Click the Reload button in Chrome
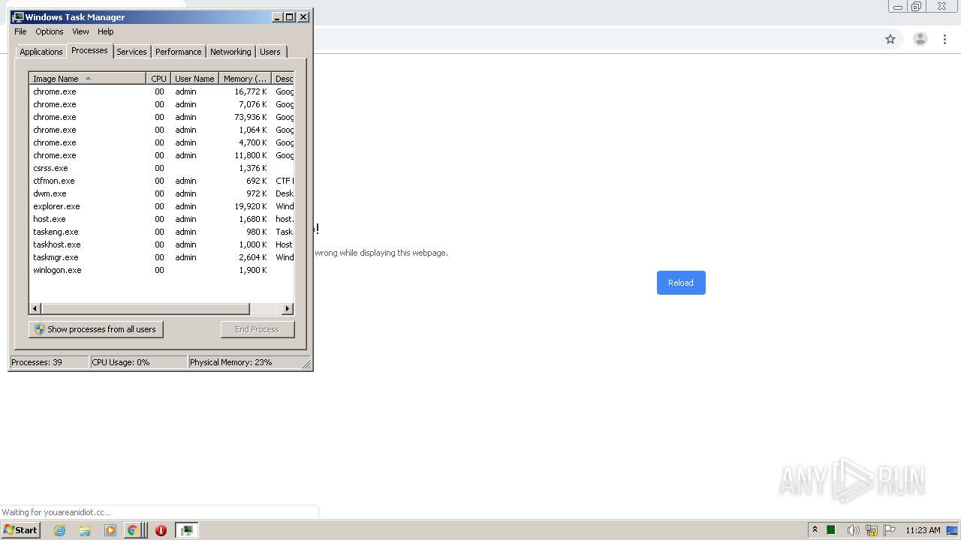The height and width of the screenshot is (540, 961). pos(681,283)
